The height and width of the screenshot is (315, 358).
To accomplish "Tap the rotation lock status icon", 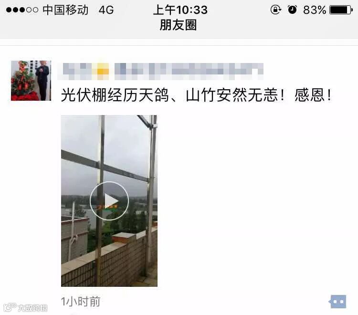I will tap(275, 10).
